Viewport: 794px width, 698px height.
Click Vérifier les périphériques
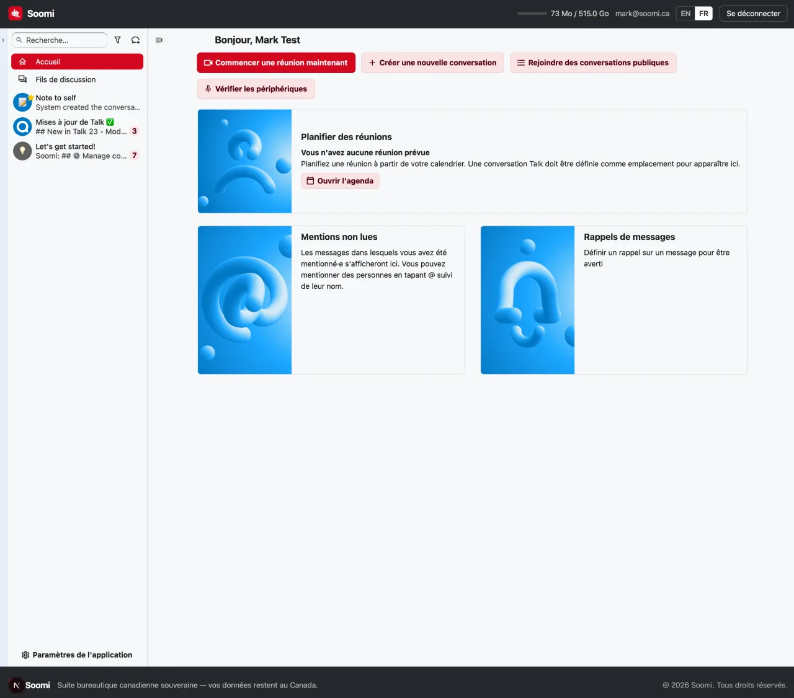[256, 89]
